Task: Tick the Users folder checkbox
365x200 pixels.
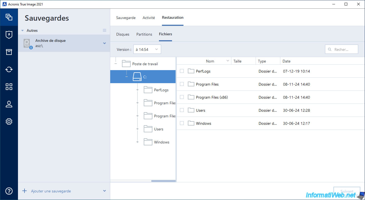Action: tap(182, 110)
